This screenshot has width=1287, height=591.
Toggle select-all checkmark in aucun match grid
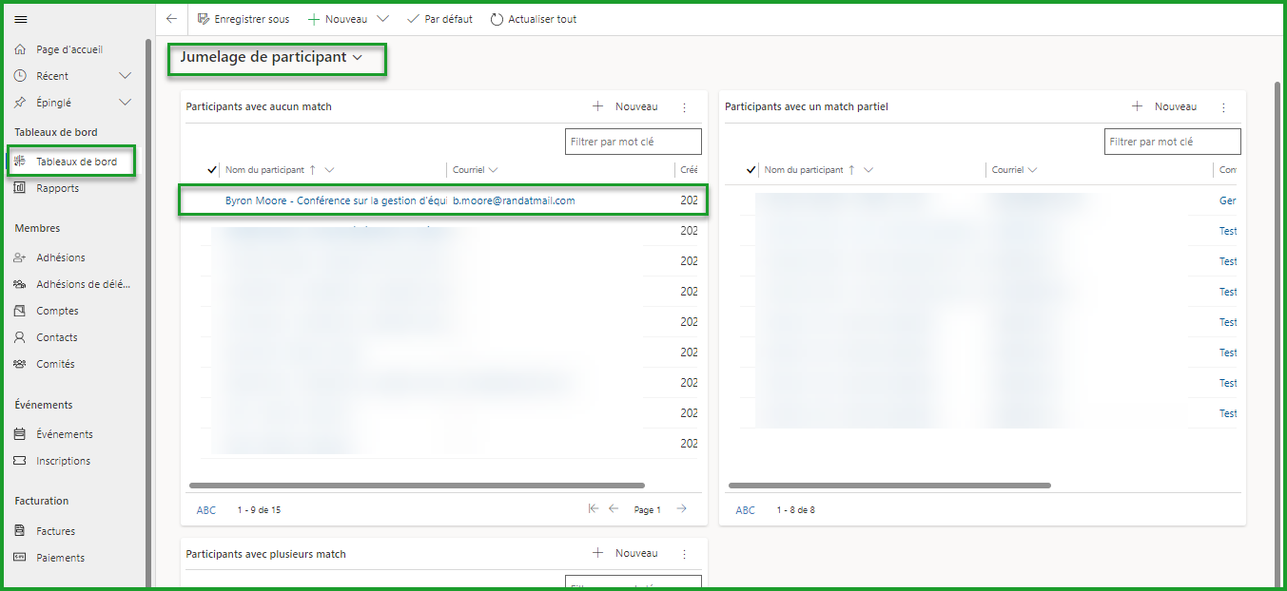point(211,170)
